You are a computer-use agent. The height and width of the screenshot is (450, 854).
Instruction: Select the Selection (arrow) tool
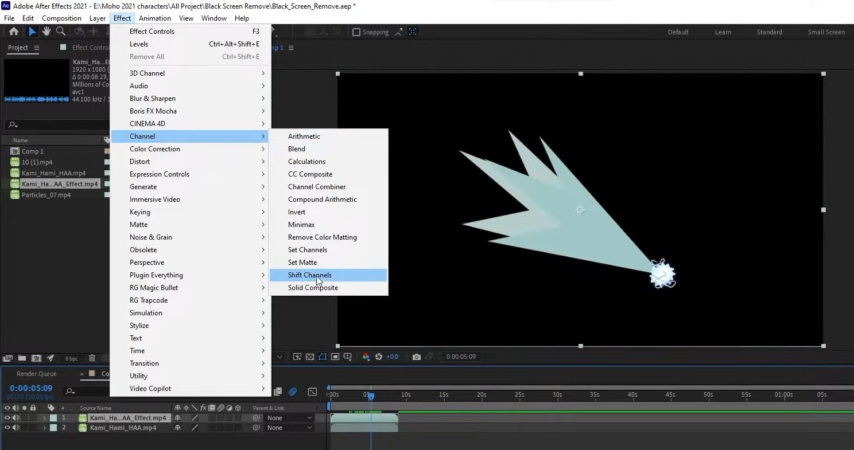[x=32, y=32]
